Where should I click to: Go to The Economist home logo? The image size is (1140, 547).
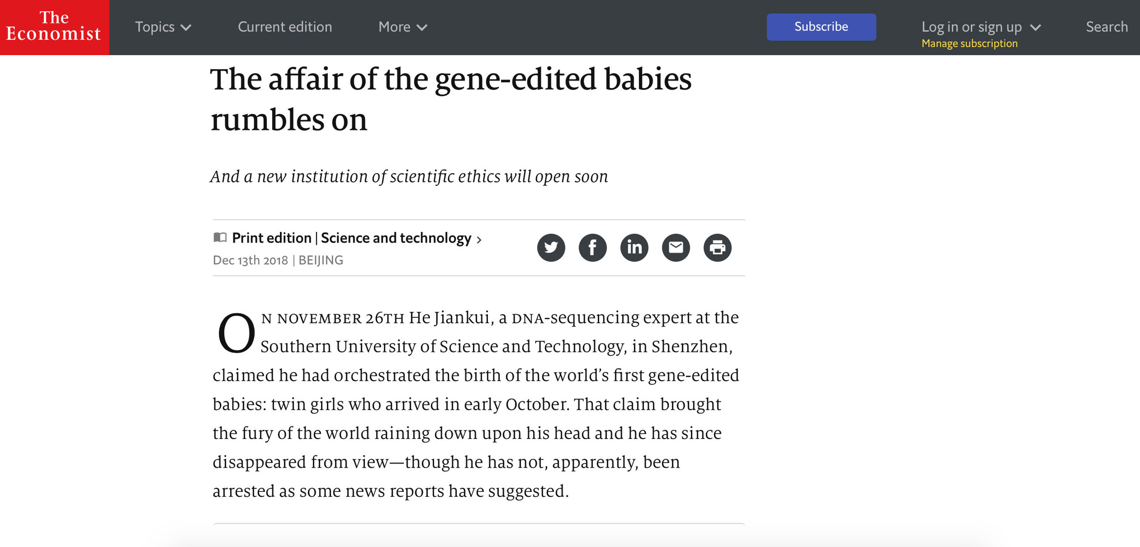pos(54,27)
